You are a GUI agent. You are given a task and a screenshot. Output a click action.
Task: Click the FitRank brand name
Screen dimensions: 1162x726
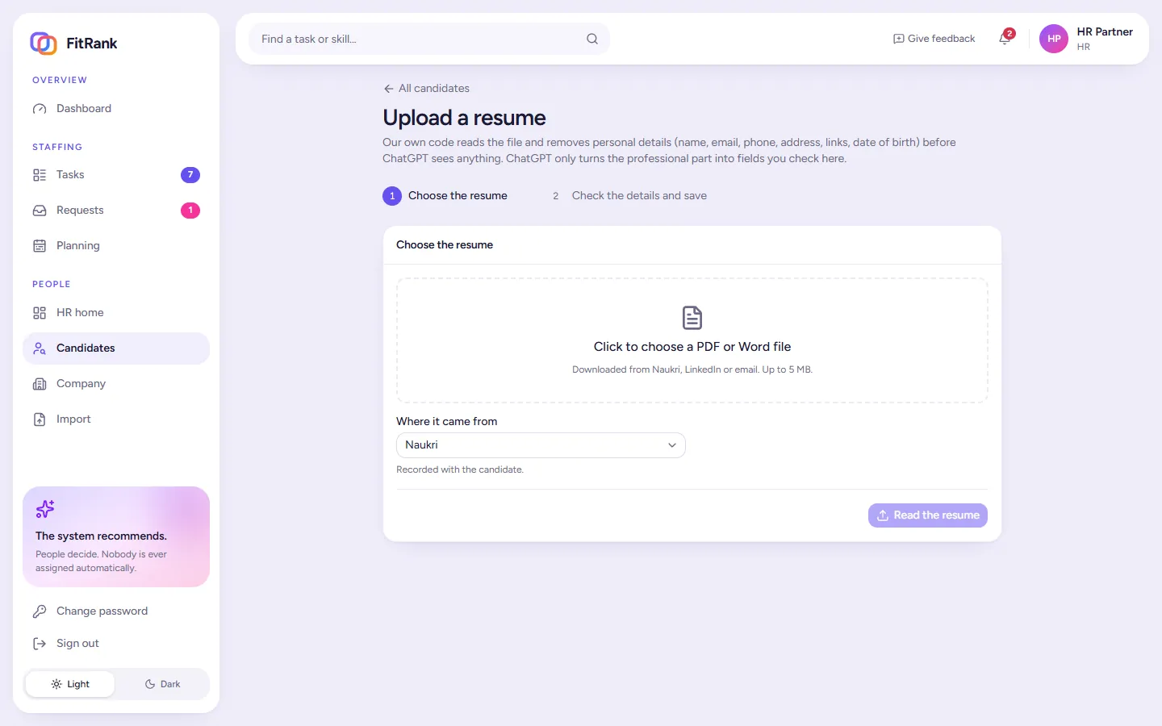pos(91,44)
